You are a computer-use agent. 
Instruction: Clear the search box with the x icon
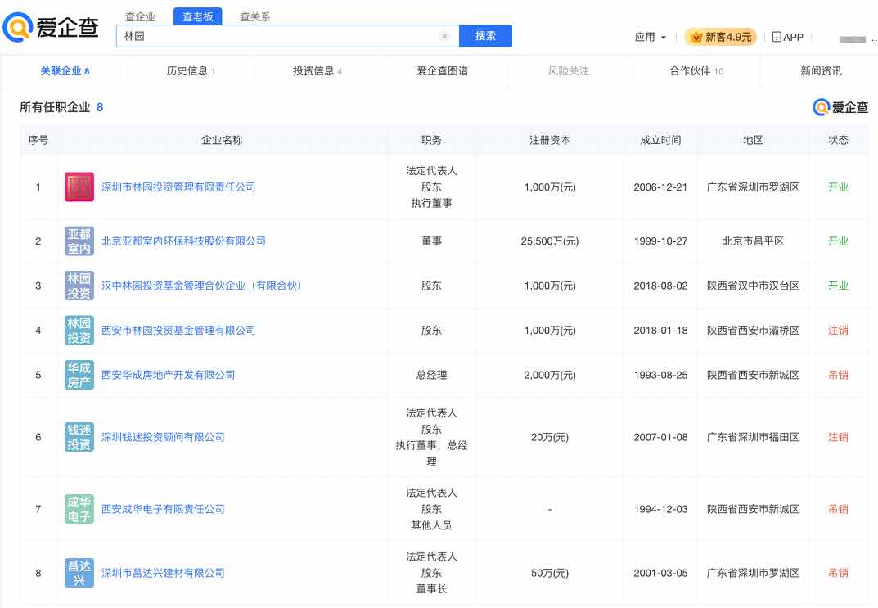pyautogui.click(x=444, y=36)
